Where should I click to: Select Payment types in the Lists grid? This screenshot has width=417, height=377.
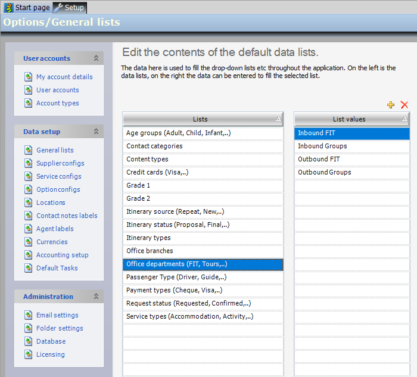click(x=175, y=290)
